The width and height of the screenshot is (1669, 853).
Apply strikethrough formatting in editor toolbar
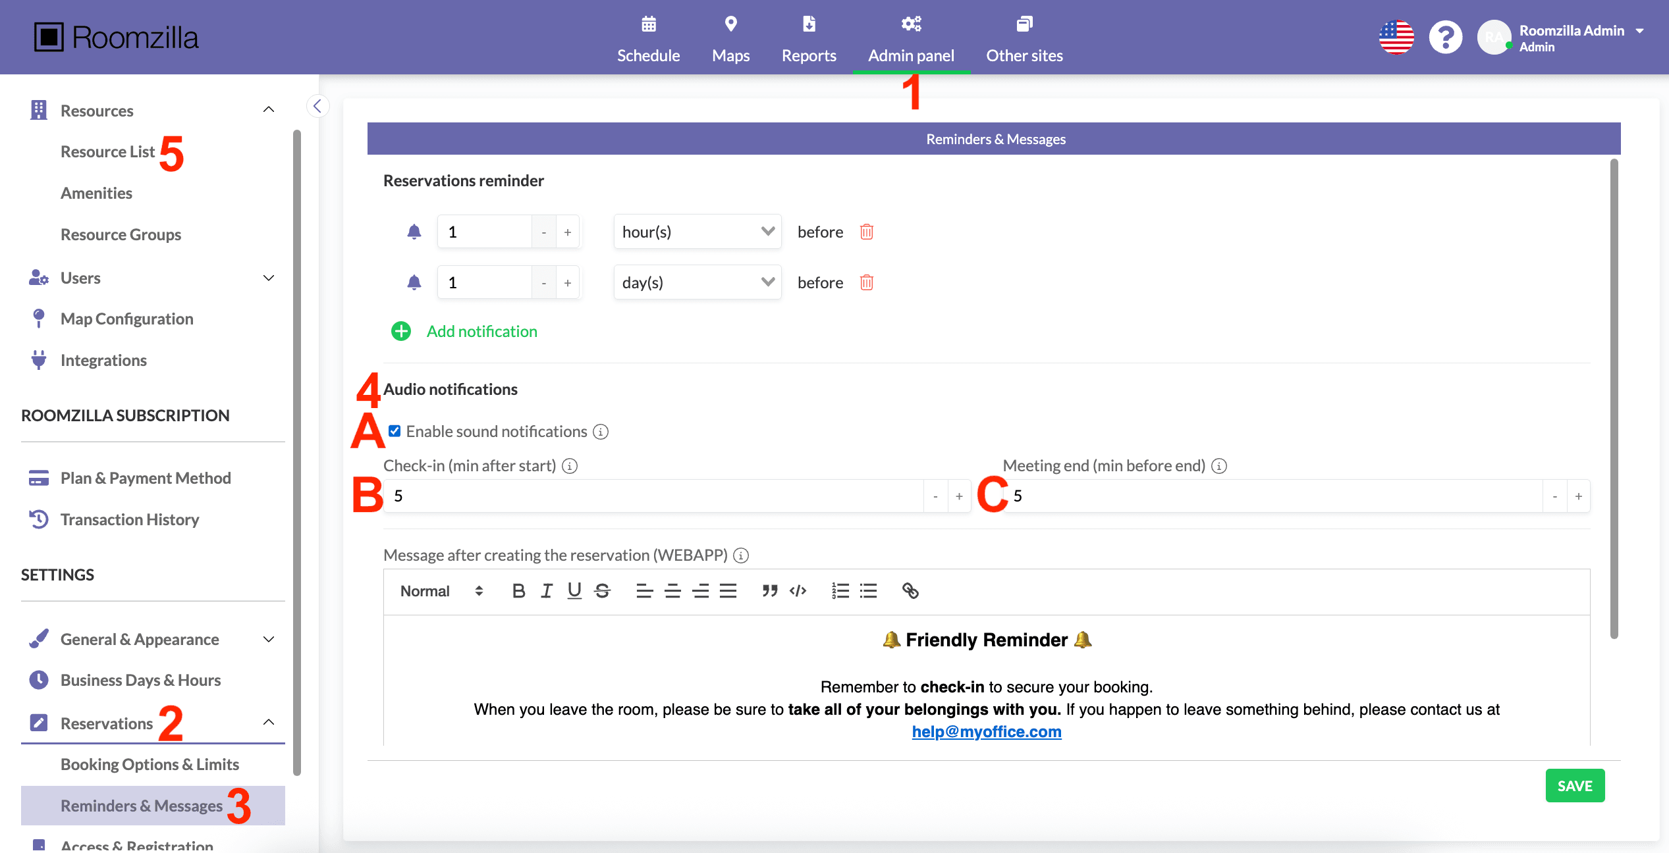pyautogui.click(x=602, y=591)
